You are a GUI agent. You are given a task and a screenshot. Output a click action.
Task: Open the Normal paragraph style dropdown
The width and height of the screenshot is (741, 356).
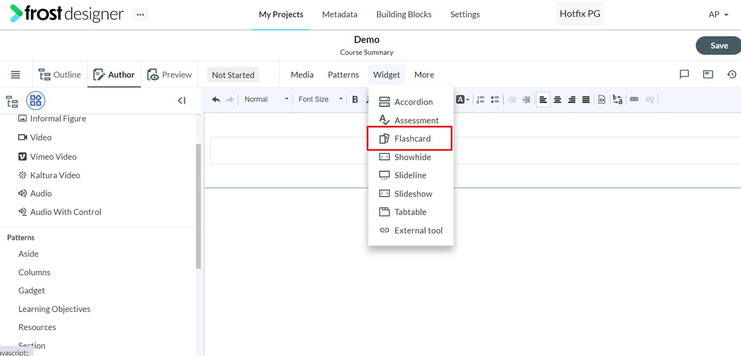(x=266, y=99)
